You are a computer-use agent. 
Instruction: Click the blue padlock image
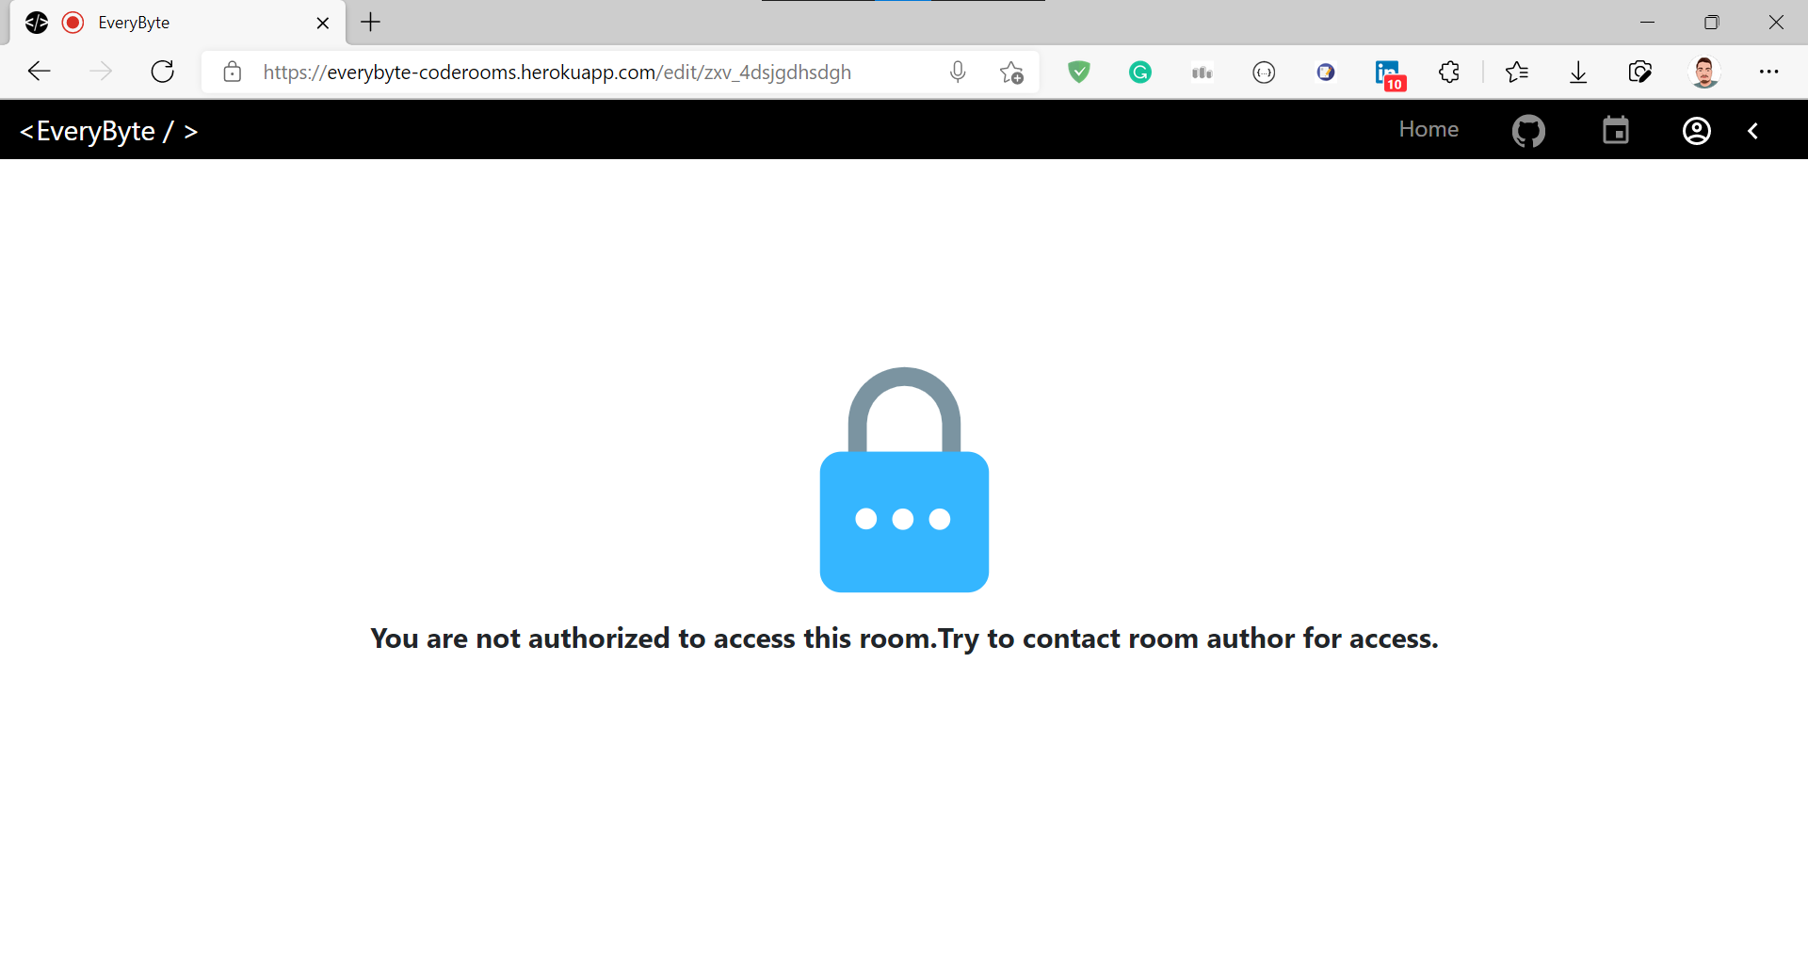tap(904, 479)
